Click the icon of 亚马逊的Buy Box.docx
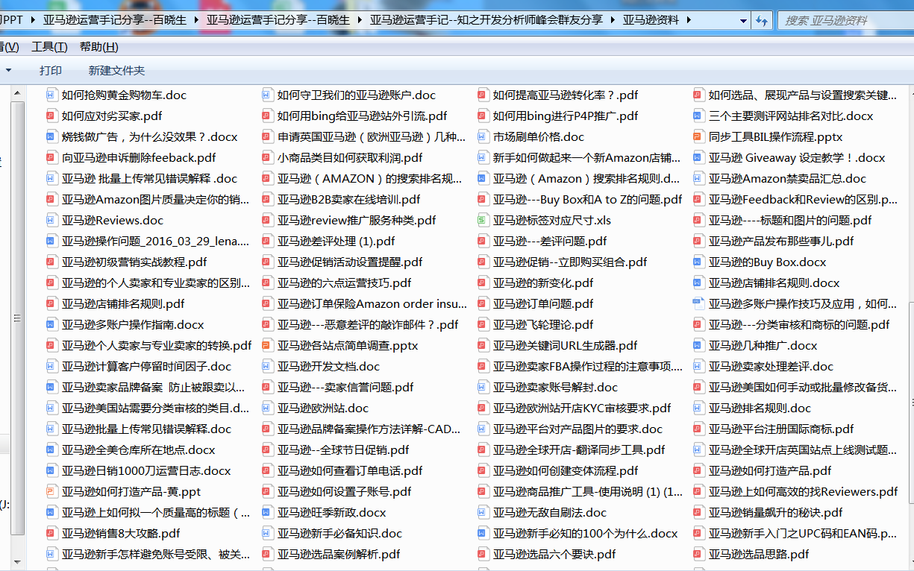 (698, 262)
